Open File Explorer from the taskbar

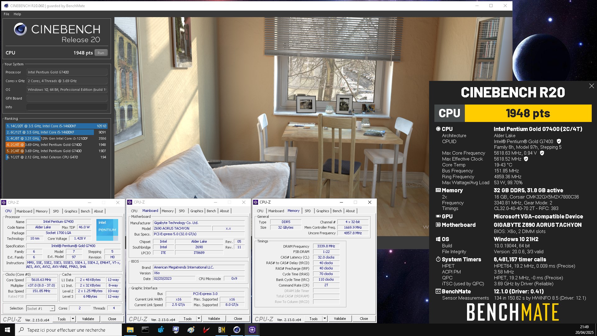coord(130,330)
